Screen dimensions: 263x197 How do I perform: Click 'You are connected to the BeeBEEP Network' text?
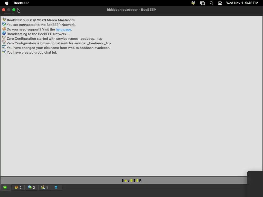tap(41, 25)
